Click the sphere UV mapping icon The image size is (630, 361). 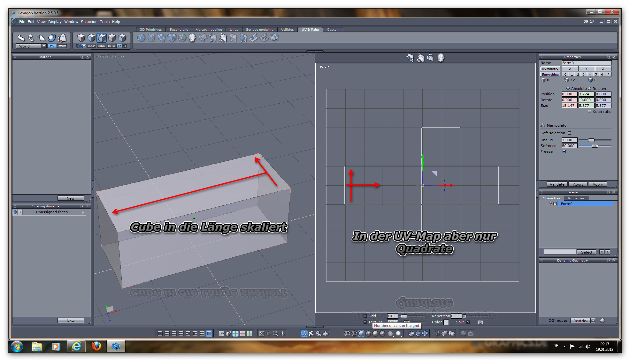coord(141,38)
